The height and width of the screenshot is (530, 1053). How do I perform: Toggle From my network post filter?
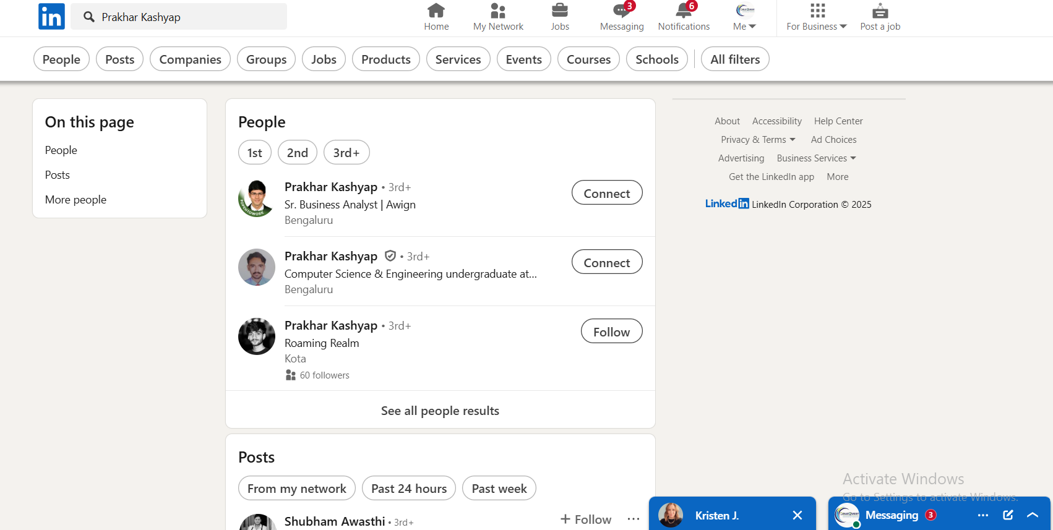(297, 489)
